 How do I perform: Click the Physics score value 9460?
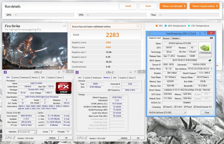(x=108, y=47)
